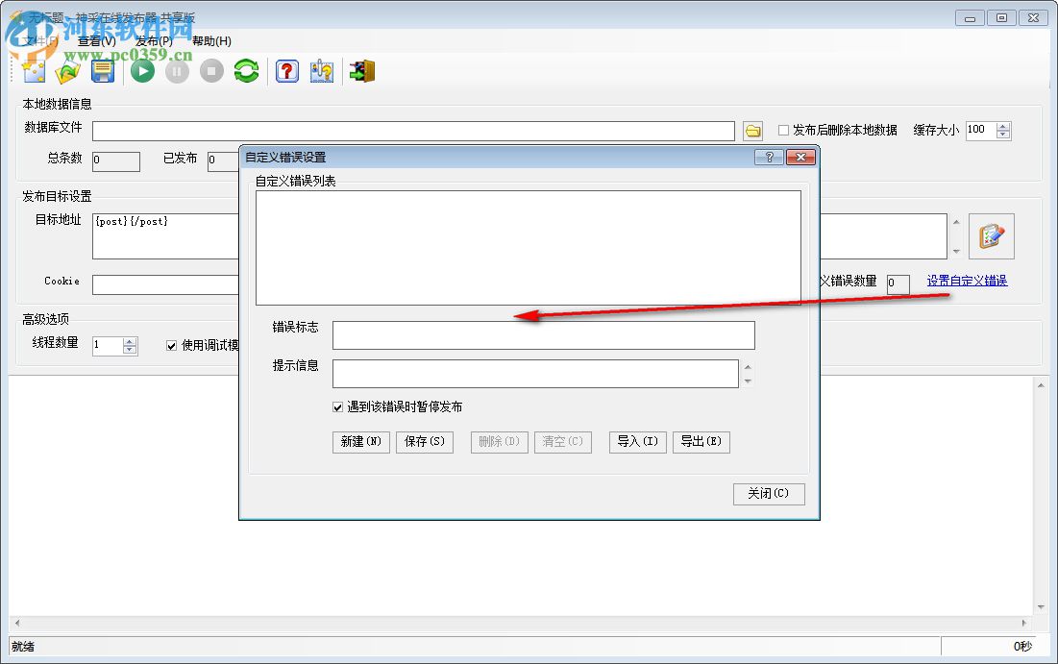Toggle 使用调试模 checkbox in advanced options

(171, 346)
